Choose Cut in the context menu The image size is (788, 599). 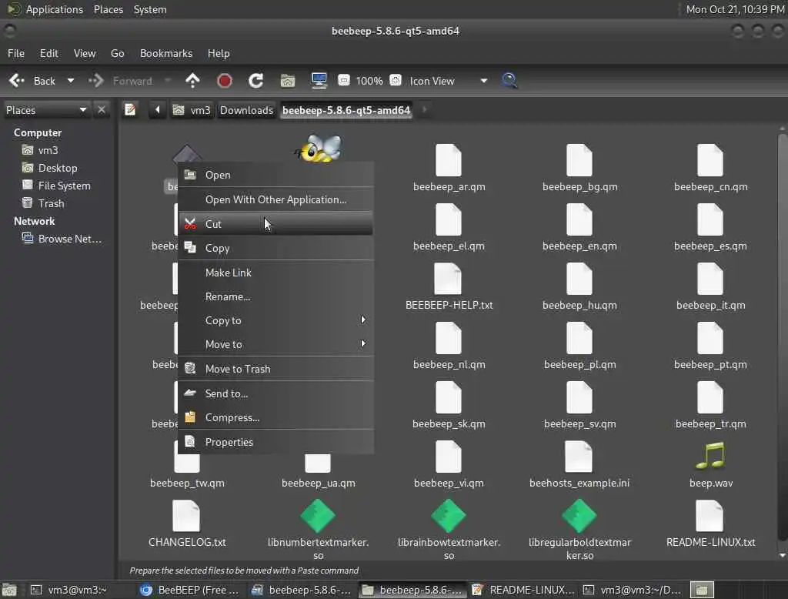[276, 224]
